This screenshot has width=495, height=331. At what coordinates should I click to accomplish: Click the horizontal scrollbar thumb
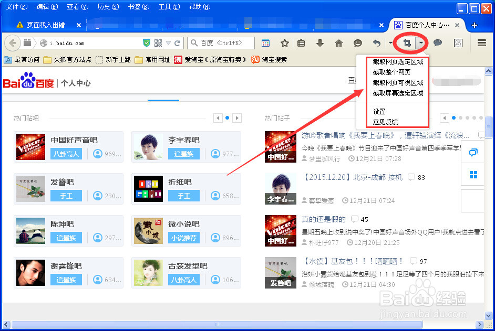pos(216,324)
